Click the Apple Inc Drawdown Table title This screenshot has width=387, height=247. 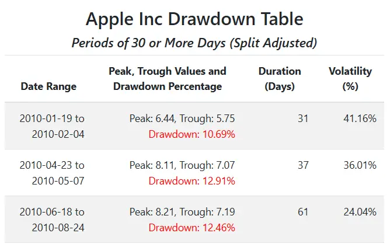tap(194, 19)
